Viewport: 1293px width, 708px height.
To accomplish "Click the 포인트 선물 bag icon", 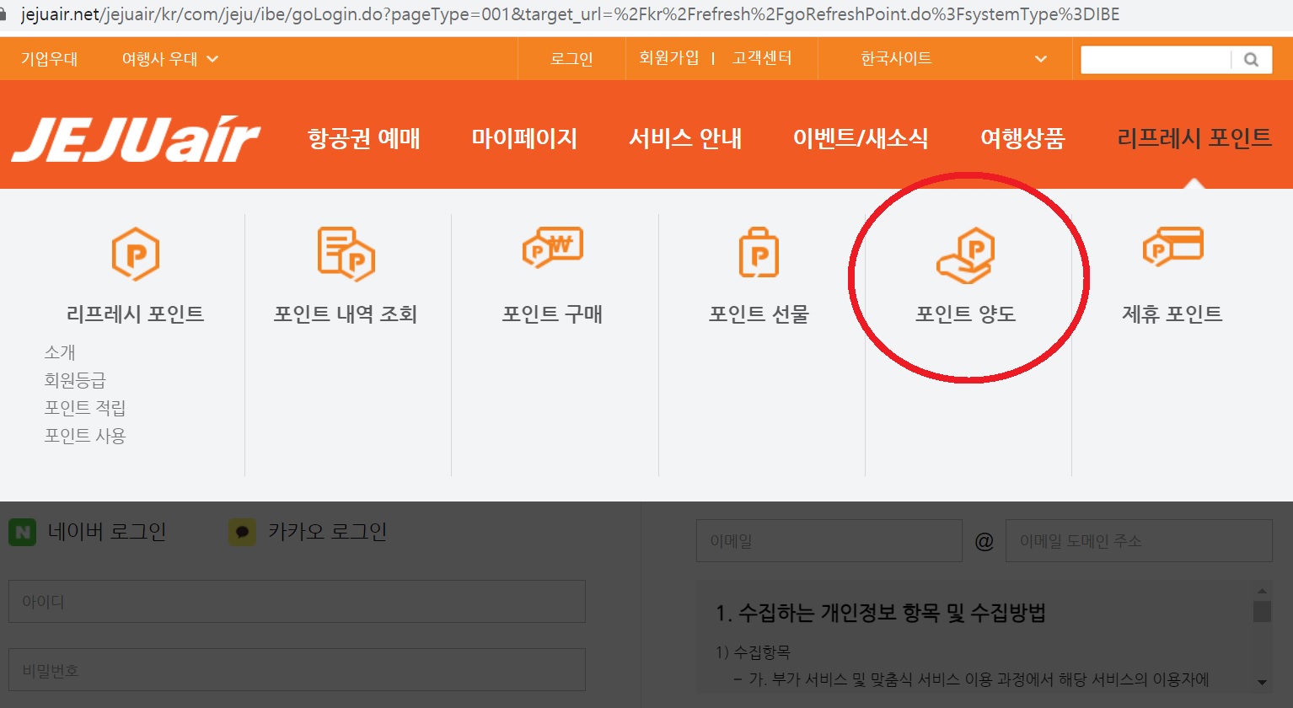I will pos(759,252).
